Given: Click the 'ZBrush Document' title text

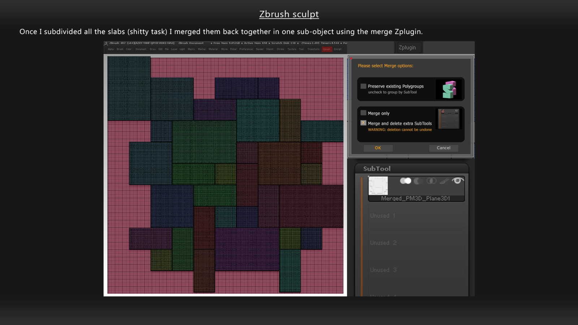Looking at the screenshot, I should click(191, 43).
